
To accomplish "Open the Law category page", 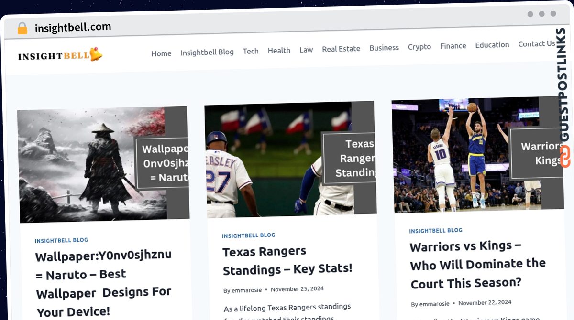I will [x=306, y=50].
